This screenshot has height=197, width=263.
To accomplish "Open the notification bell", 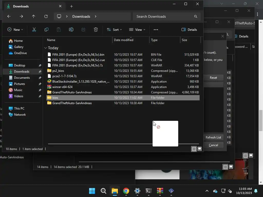I will pos(256,191).
